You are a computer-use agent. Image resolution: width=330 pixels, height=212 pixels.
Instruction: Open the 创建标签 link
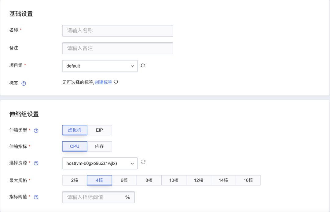[103, 82]
